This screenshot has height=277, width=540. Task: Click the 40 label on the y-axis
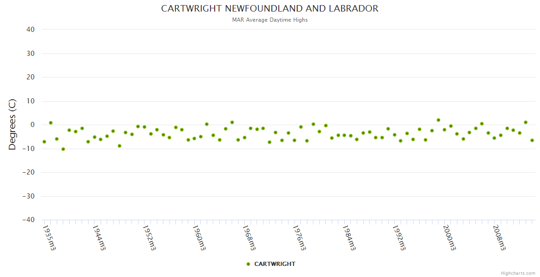(30, 30)
